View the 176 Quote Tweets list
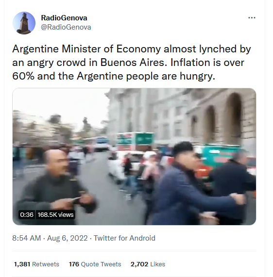Image resolution: width=273 pixels, height=277 pixels. (95, 264)
